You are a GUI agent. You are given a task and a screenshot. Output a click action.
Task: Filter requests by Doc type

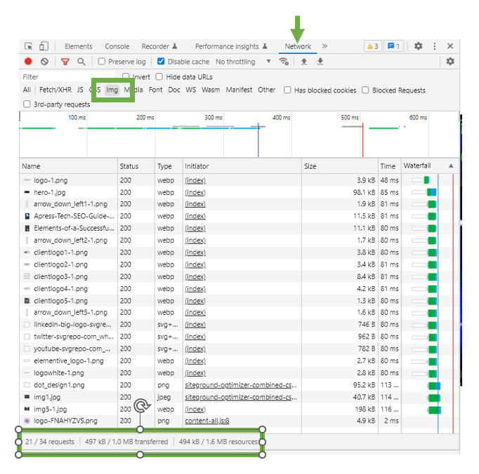[174, 90]
